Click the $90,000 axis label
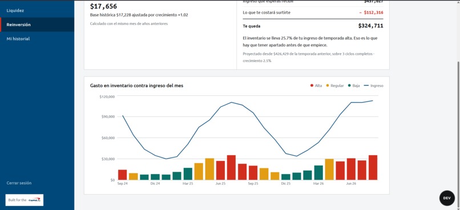Screen dimensions: 460x210 pyautogui.click(x=108, y=117)
